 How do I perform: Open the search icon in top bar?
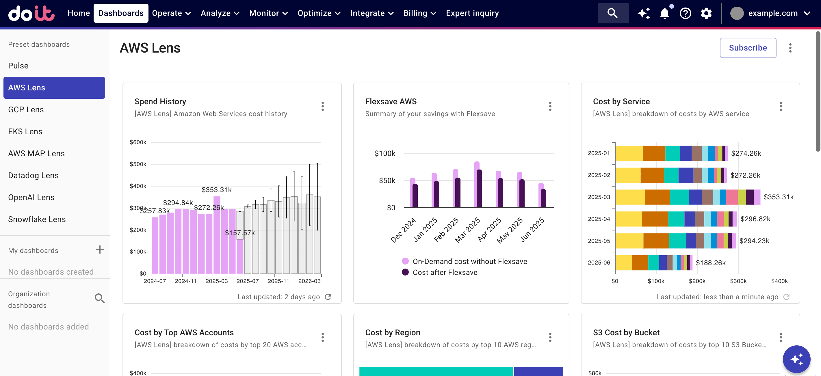pyautogui.click(x=612, y=13)
